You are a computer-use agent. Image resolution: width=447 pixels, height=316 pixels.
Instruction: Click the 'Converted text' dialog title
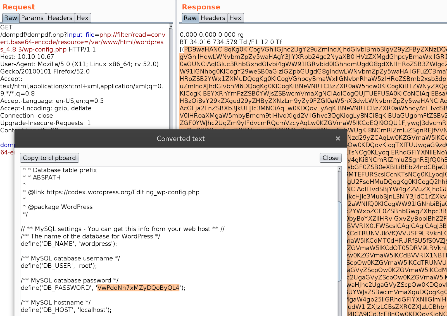[x=181, y=139]
